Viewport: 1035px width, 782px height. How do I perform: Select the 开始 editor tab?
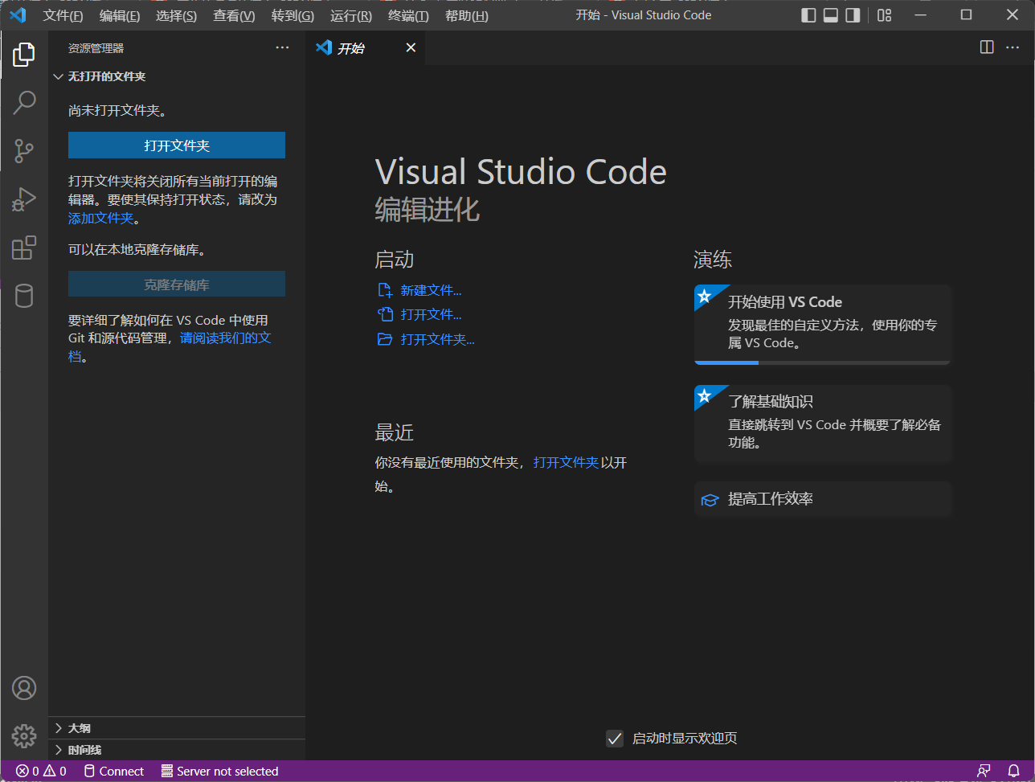tap(366, 48)
